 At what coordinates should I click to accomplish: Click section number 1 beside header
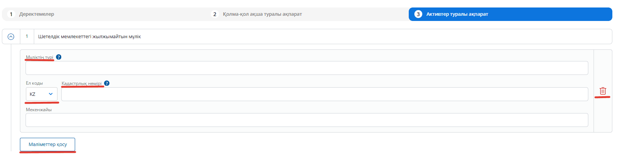click(x=27, y=37)
